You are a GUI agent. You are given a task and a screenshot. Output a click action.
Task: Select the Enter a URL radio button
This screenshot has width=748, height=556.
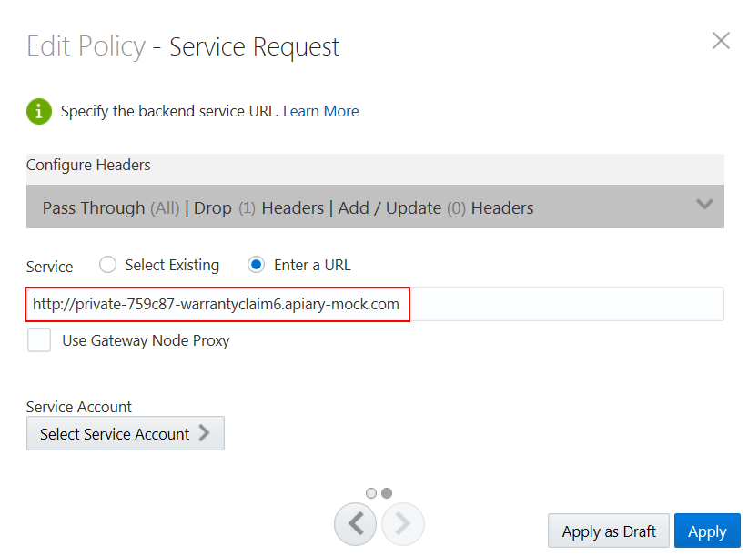click(256, 264)
